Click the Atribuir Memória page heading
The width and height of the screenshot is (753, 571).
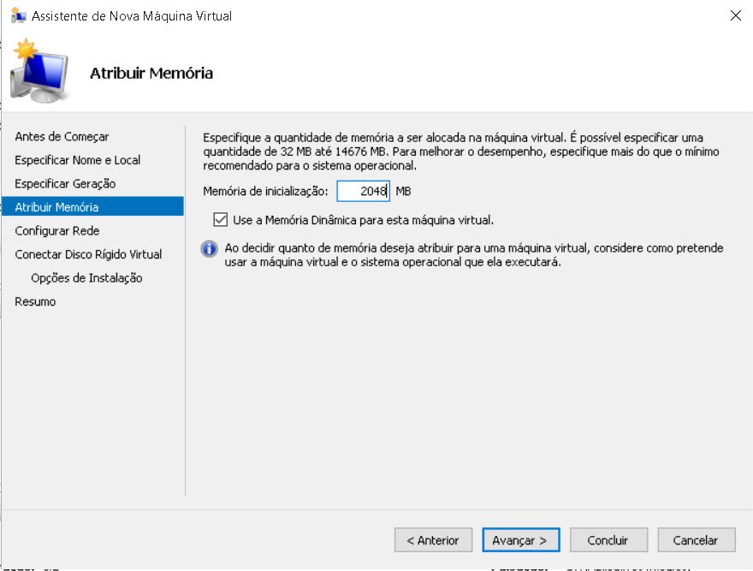coord(151,73)
